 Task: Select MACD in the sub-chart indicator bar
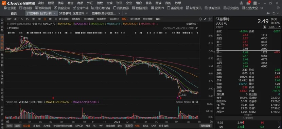79,126
